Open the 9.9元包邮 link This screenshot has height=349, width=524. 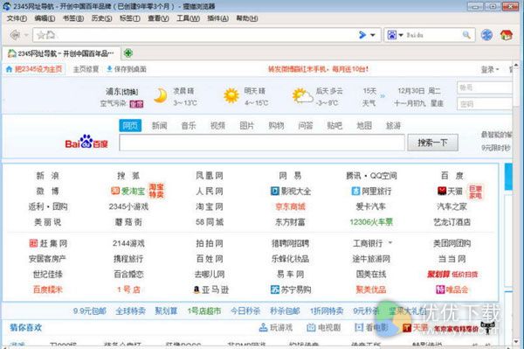click(90, 311)
